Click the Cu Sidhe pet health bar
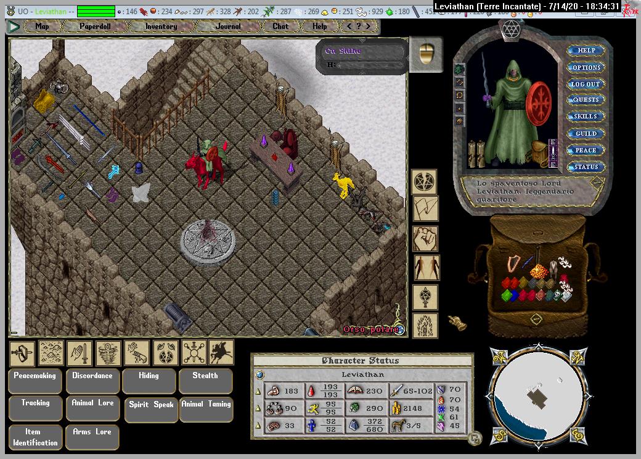 (x=362, y=57)
